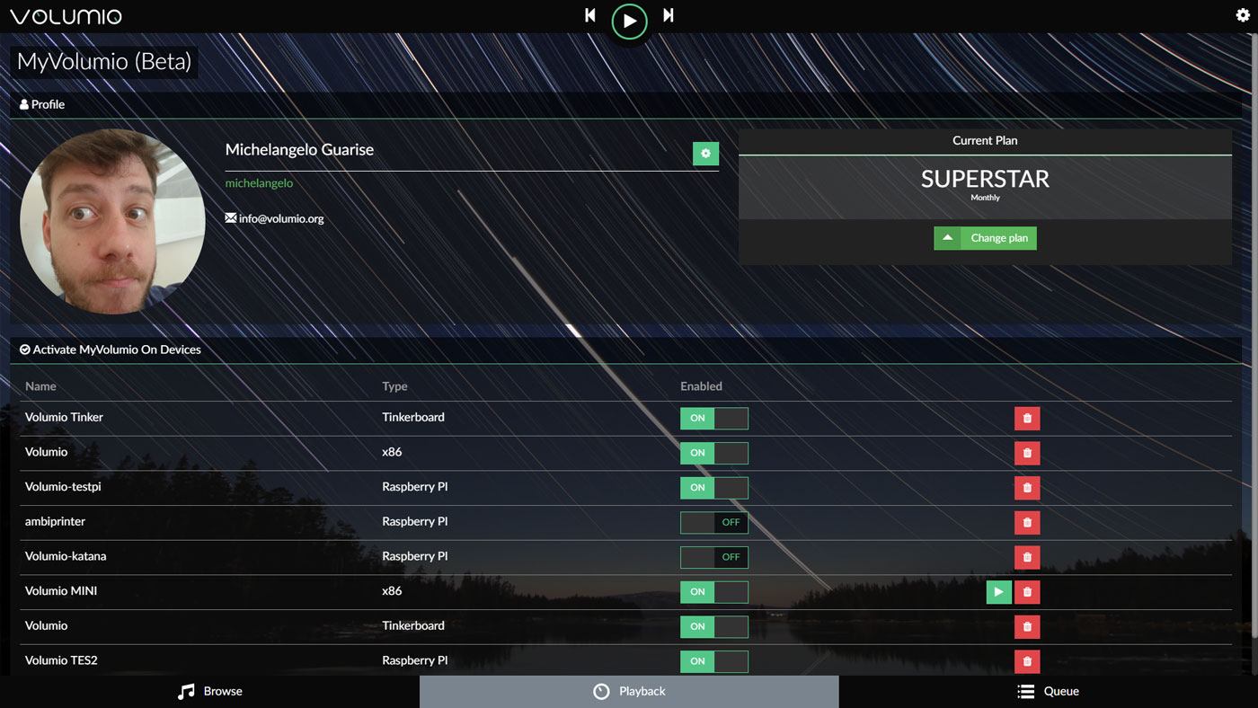Delete the ambiprinter device via trash icon
1258x708 pixels.
(x=1026, y=522)
